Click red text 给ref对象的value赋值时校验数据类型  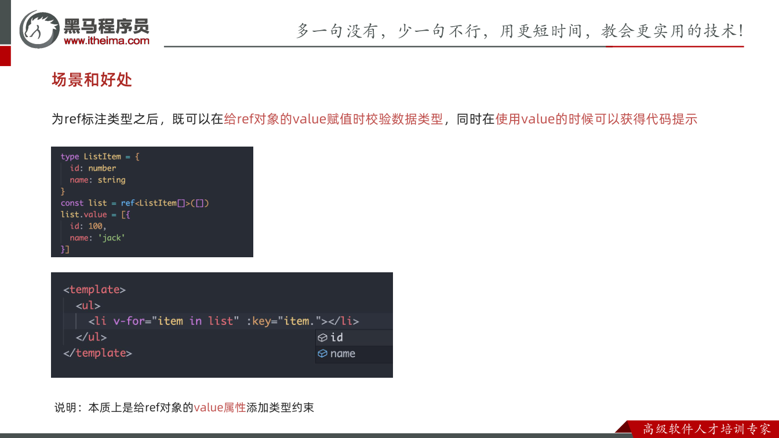(x=333, y=119)
